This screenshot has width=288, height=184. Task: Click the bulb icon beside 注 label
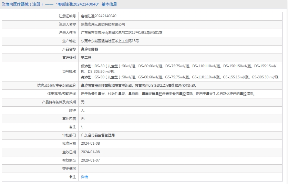pyautogui.click(x=71, y=177)
